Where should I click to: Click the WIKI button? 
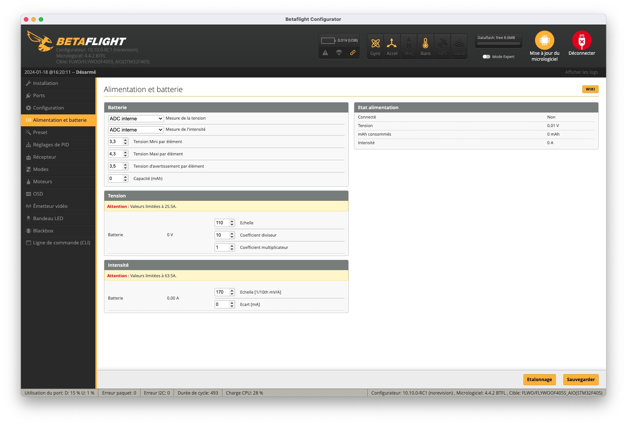[590, 89]
